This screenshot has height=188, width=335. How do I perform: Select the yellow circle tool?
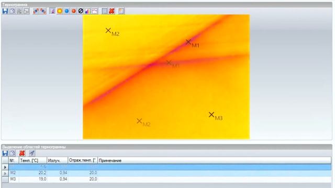pyautogui.click(x=60, y=11)
